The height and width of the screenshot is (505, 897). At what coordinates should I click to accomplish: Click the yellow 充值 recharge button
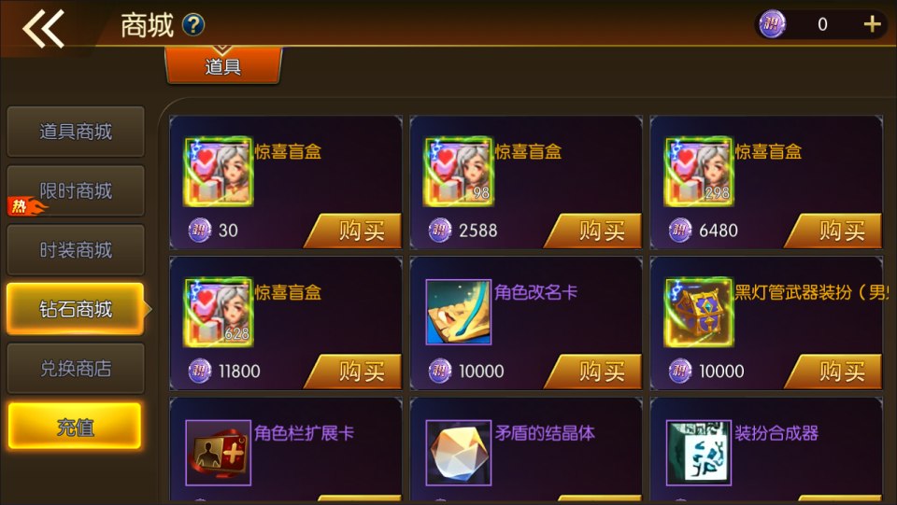tap(75, 427)
